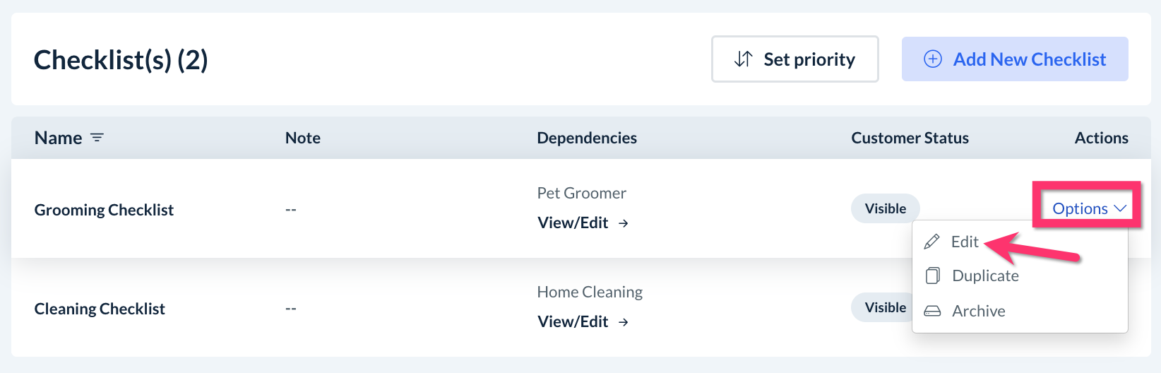Click the Visible status badge for Grooming Checklist
The width and height of the screenshot is (1161, 373).
[x=885, y=208]
